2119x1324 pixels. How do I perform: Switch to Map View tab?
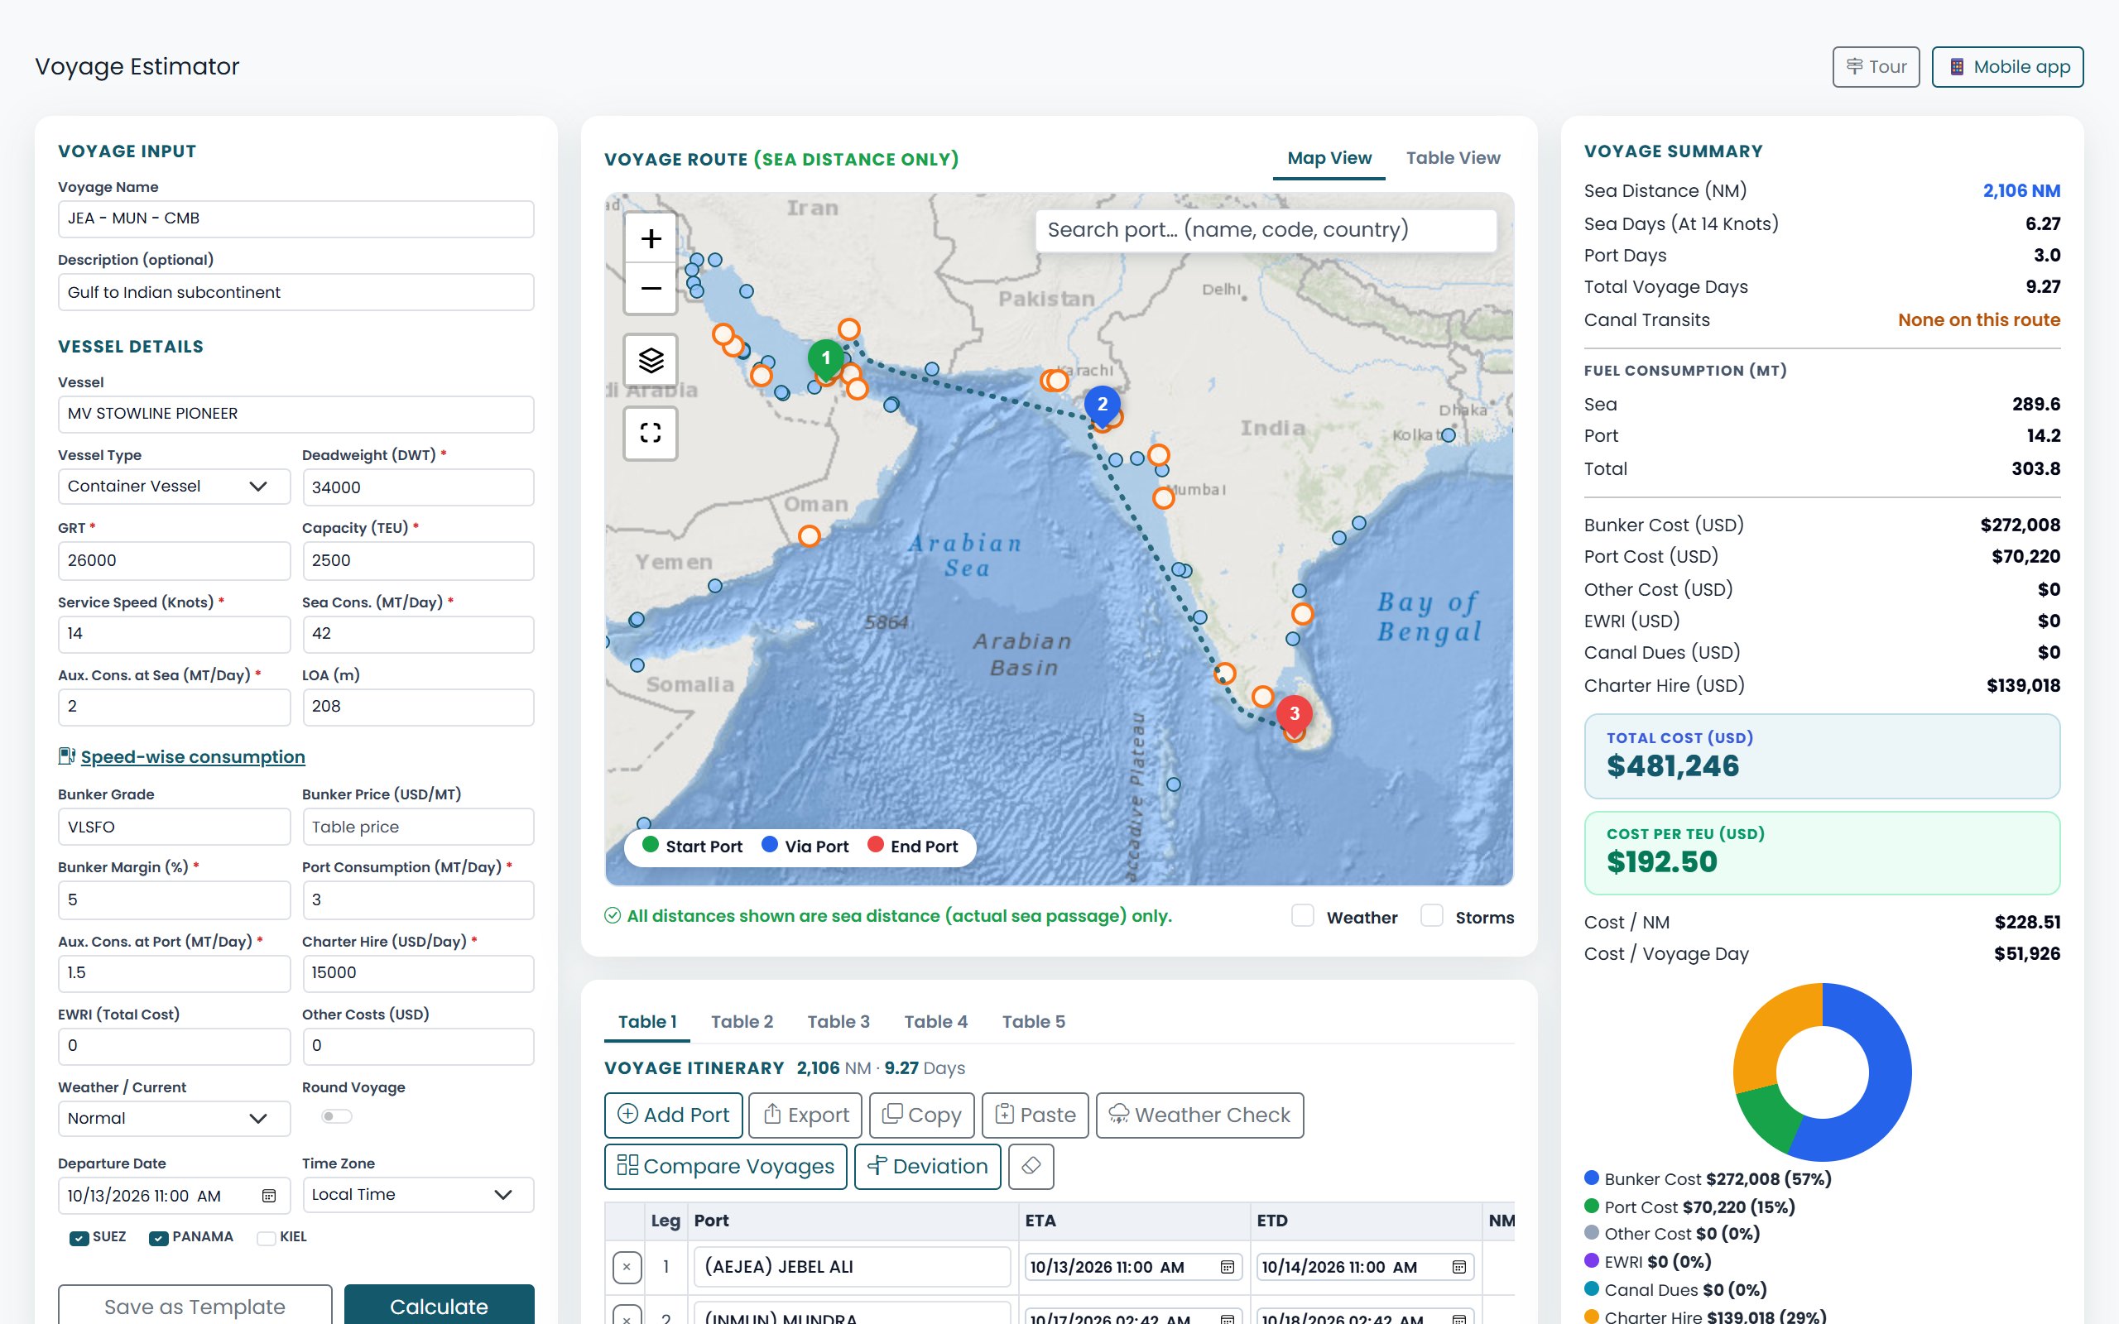coord(1329,159)
